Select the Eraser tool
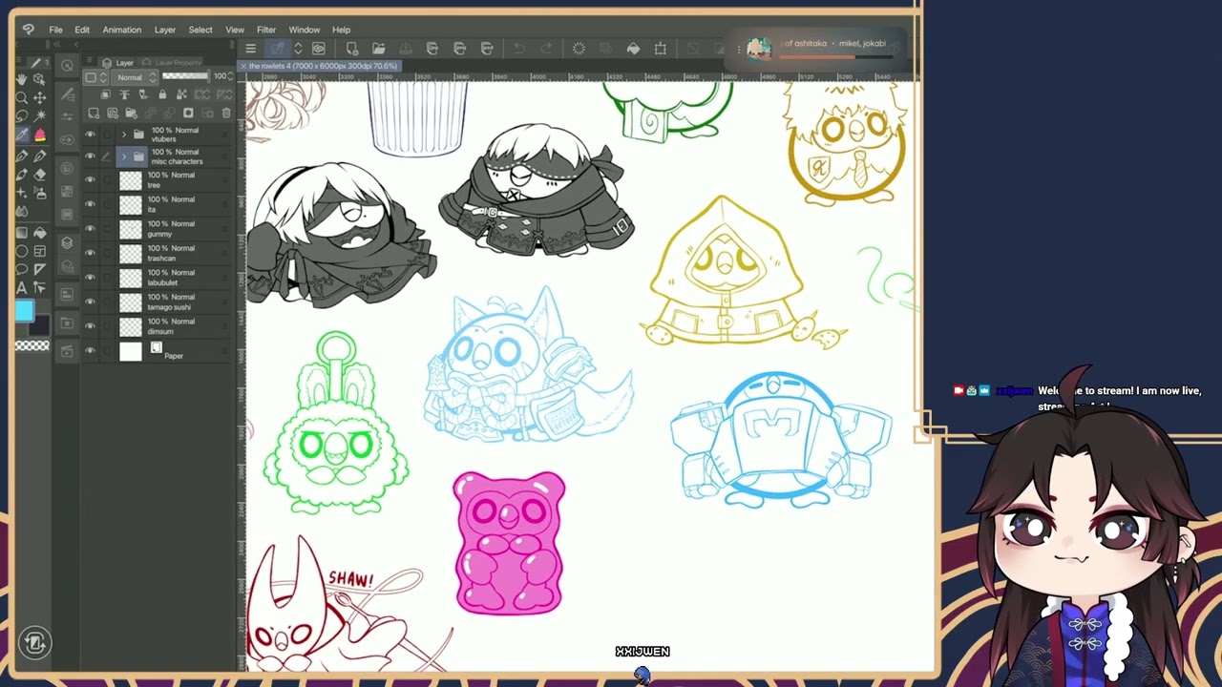Image resolution: width=1222 pixels, height=687 pixels. (x=39, y=175)
